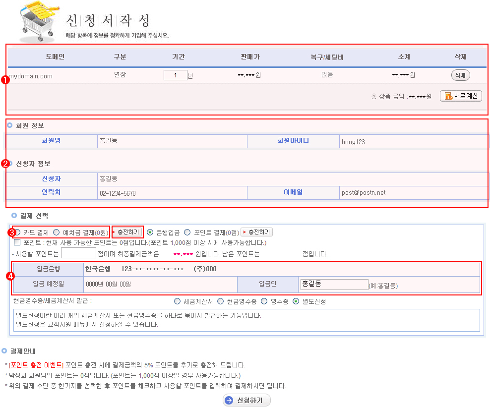Choose 포인트 결제 payment option
The height and width of the screenshot is (407, 490).
pos(187,232)
